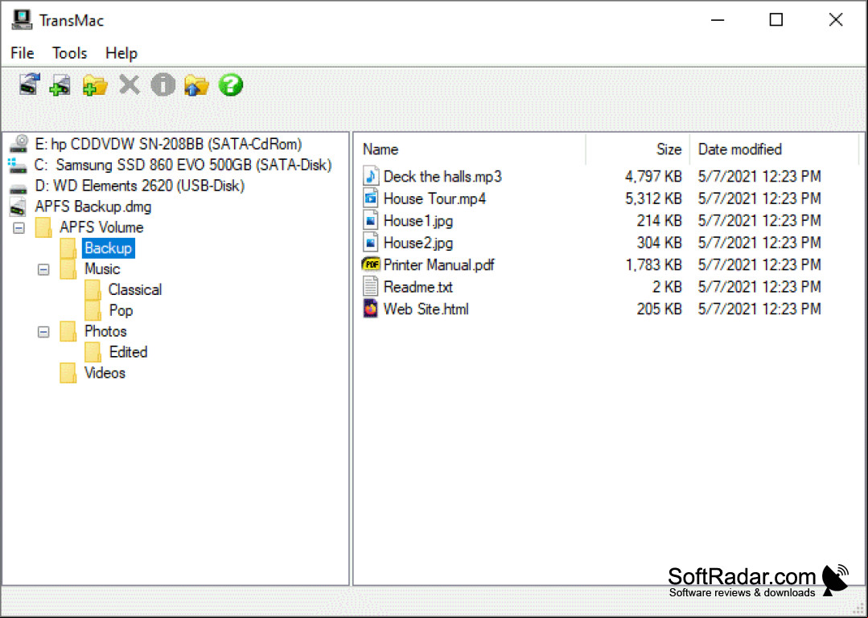Click the delete X toolbar icon
Screen dimensions: 868x618
(129, 85)
